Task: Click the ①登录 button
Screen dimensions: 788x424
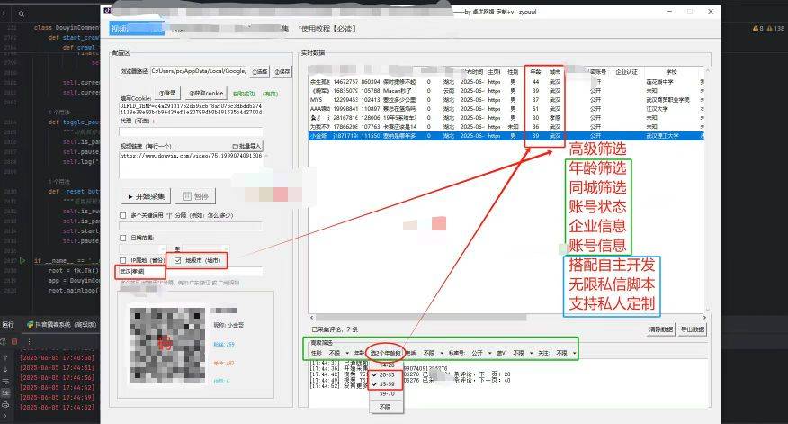Action: coord(167,93)
